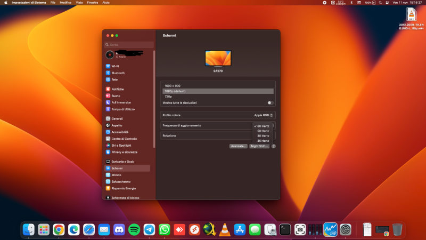The height and width of the screenshot is (240, 426).
Task: Go to Centro di Controllo
Action: click(124, 139)
